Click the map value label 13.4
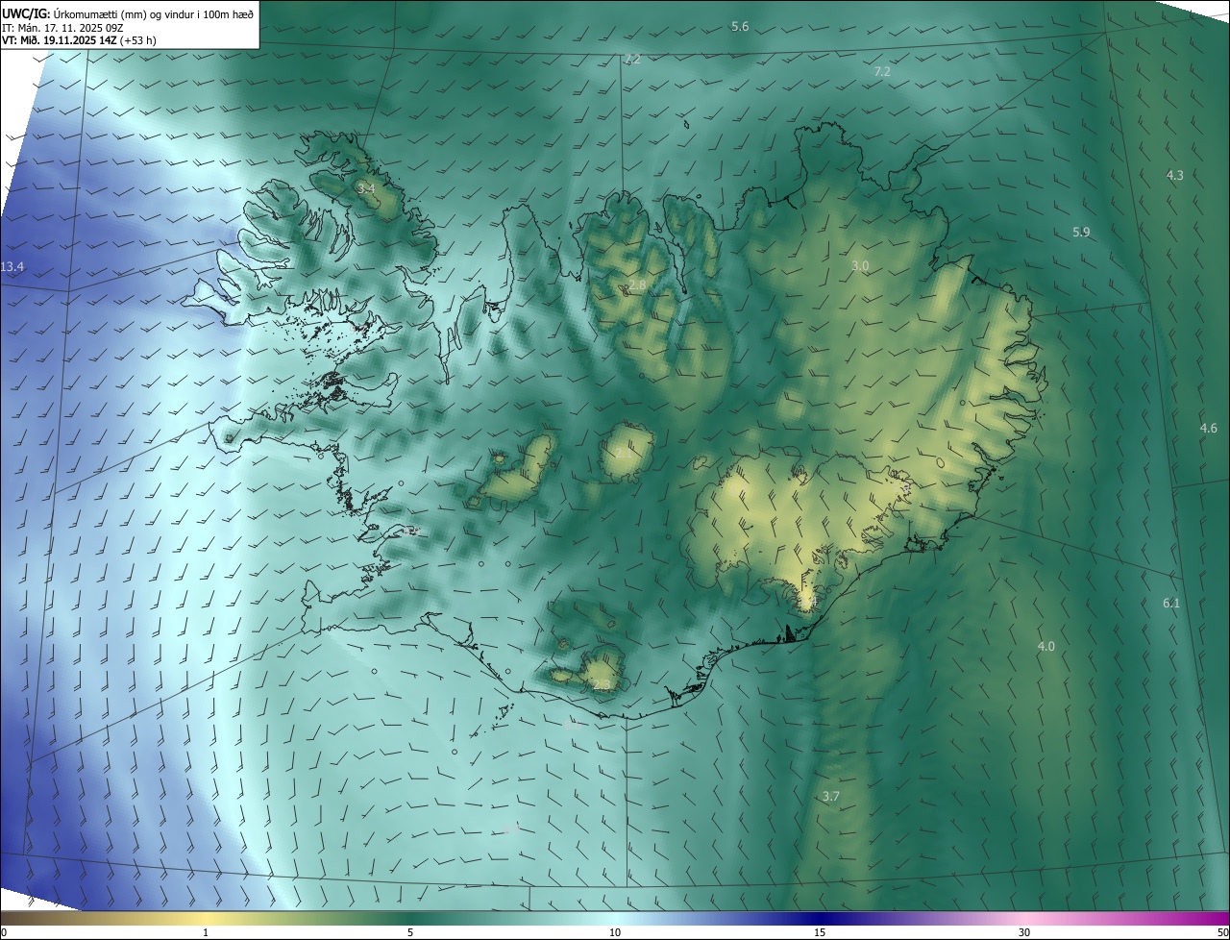This screenshot has width=1230, height=940. coord(12,266)
